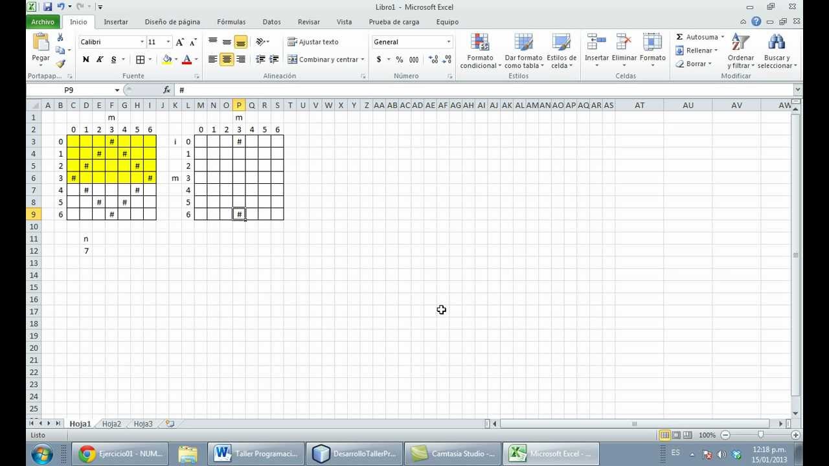The image size is (829, 466).
Task: Select the Format Painter brush icon
Action: coord(60,63)
